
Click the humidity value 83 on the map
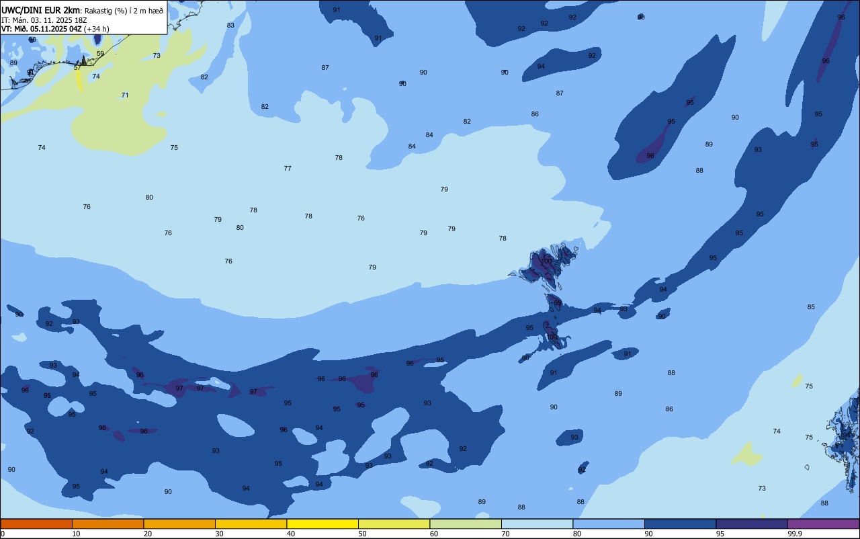coord(230,26)
